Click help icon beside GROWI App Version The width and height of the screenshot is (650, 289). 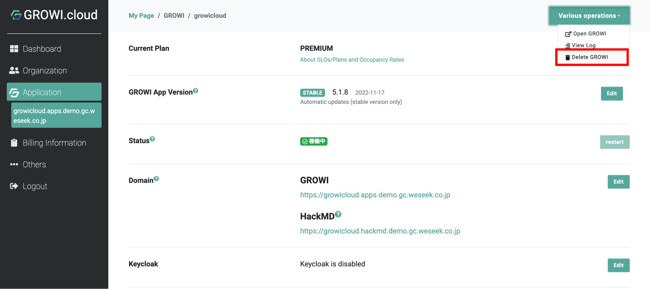click(196, 91)
